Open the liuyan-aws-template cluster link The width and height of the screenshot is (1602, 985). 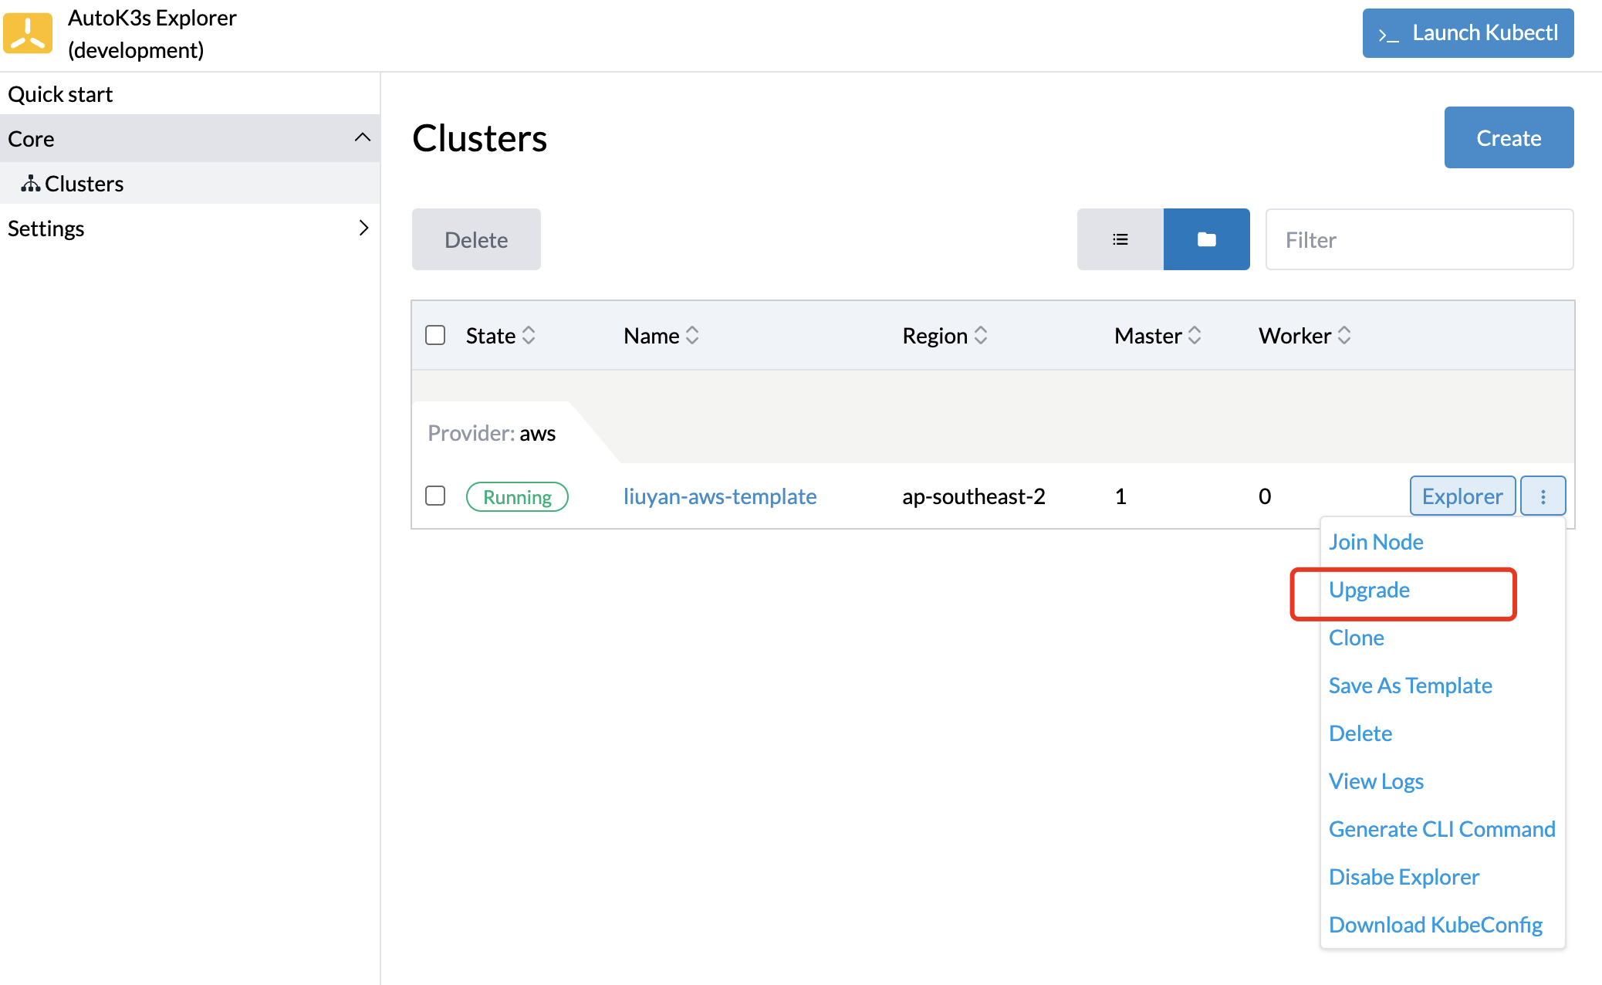[719, 496]
